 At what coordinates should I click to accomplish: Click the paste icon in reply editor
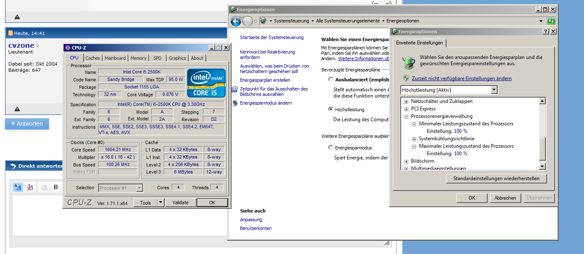coord(44,187)
